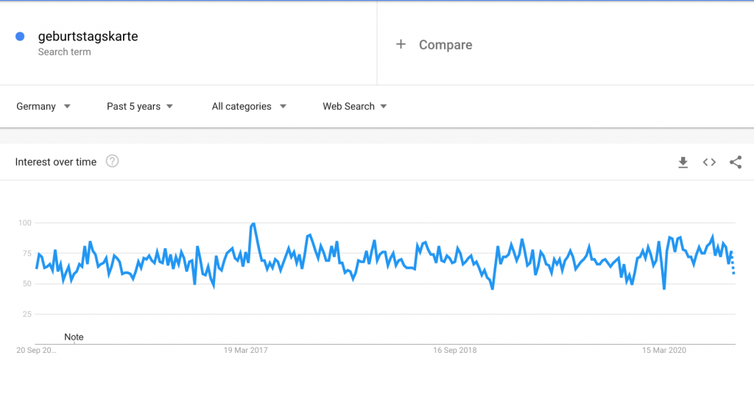
Task: Download the Interest over time data
Action: 683,163
